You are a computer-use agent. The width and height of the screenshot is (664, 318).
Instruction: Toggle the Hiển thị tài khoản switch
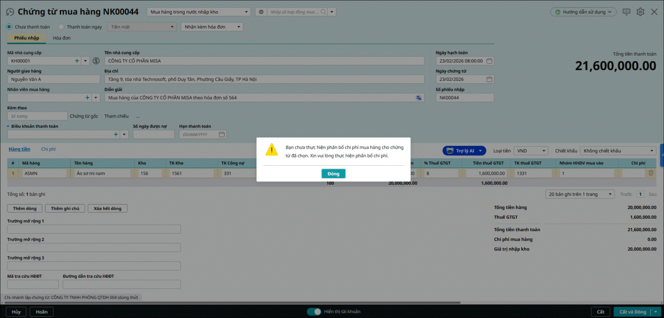coord(314,312)
